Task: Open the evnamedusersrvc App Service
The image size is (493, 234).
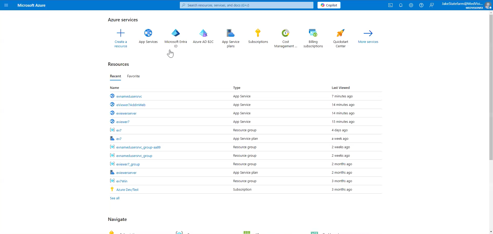Action: tap(129, 96)
